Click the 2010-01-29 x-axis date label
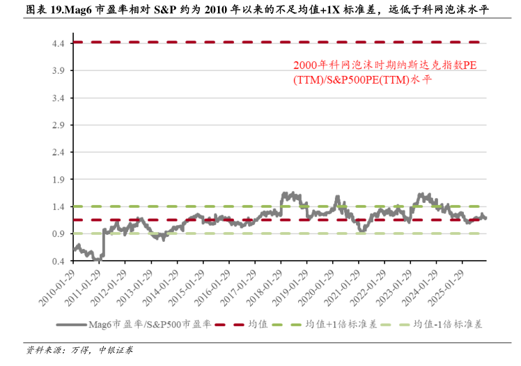The width and height of the screenshot is (521, 366). (58, 287)
